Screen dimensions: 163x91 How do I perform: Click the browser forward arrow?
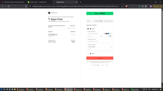(6, 6)
